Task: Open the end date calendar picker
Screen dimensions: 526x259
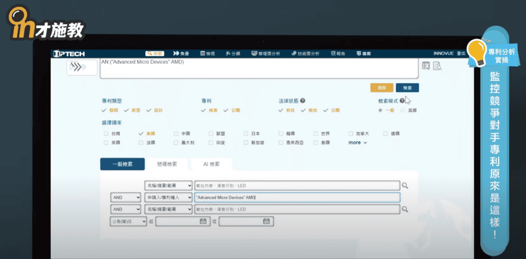Action: click(266, 222)
